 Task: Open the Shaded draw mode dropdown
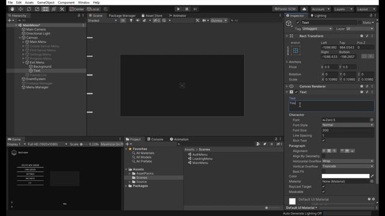[102, 20]
